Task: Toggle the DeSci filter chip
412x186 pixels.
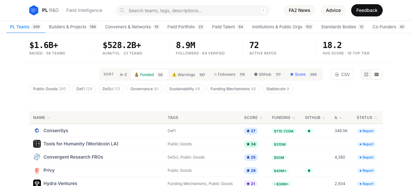Action: pyautogui.click(x=111, y=89)
